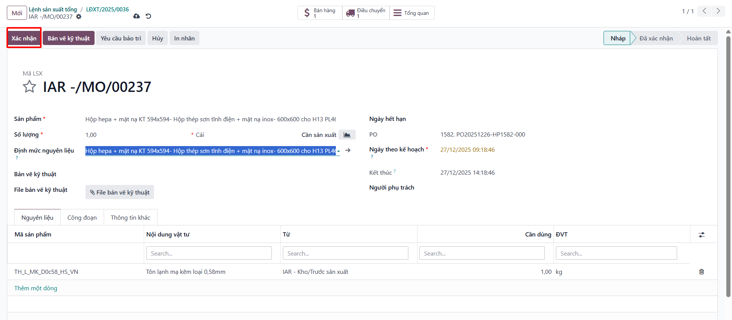This screenshot has height=320, width=732.
Task: Save the record manually with the cloud icon
Action: tap(136, 16)
